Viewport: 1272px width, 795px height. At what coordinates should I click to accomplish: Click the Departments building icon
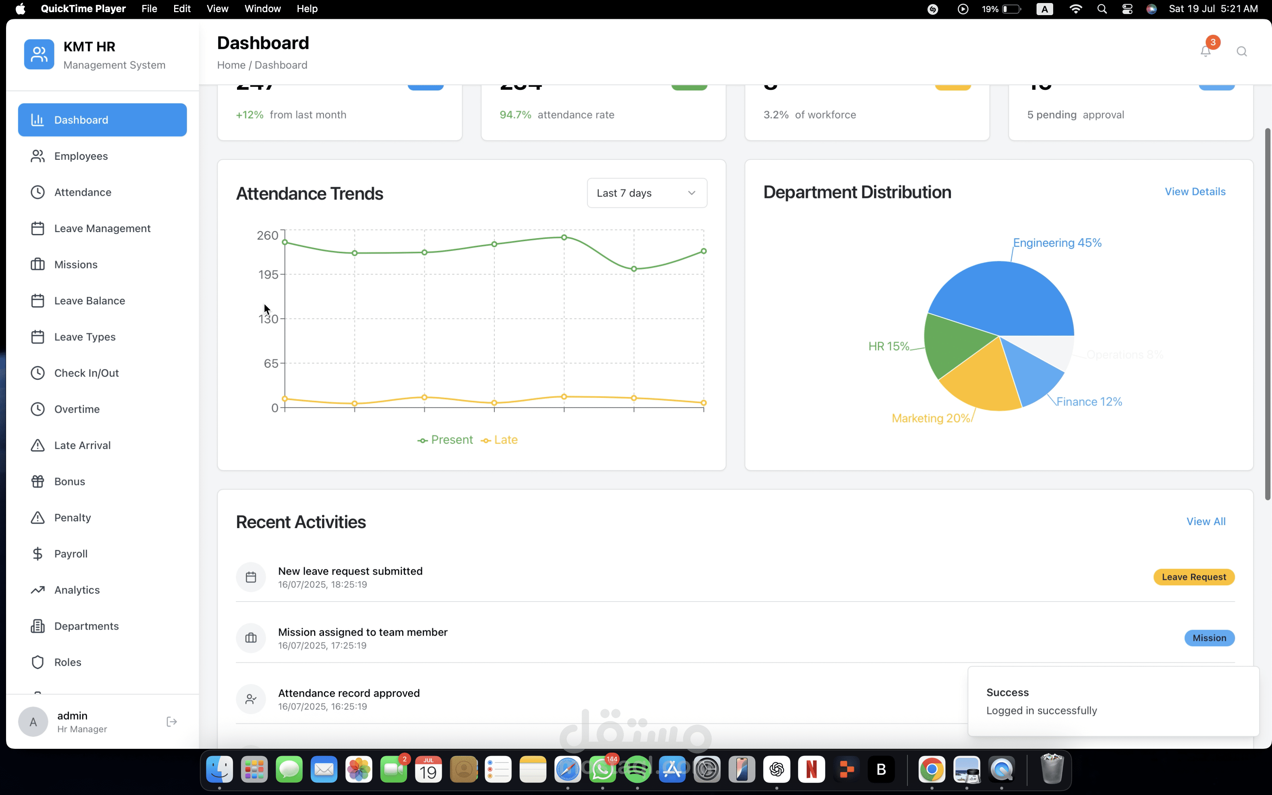click(x=37, y=626)
